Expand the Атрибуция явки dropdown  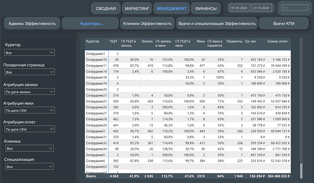point(29,110)
